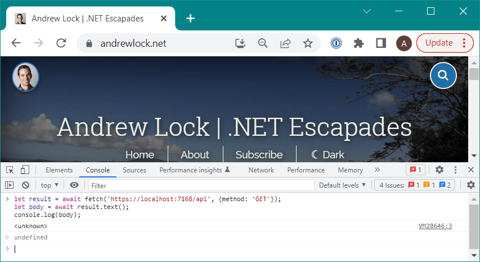Screen dimensions: 480x262
Task: Open the Extensions puzzle piece menu
Action: [358, 43]
